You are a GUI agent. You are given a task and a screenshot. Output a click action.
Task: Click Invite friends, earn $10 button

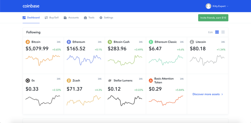click(x=213, y=18)
